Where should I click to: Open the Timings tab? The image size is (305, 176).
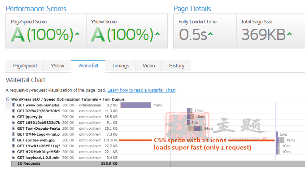(120, 66)
